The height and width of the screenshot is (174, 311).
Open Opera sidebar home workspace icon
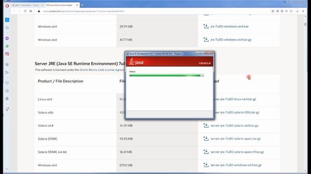[x=7, y=20]
